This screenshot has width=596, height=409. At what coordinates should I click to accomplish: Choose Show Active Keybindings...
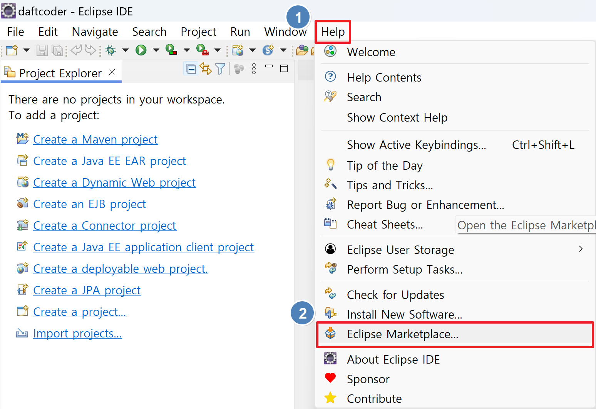pos(455,145)
